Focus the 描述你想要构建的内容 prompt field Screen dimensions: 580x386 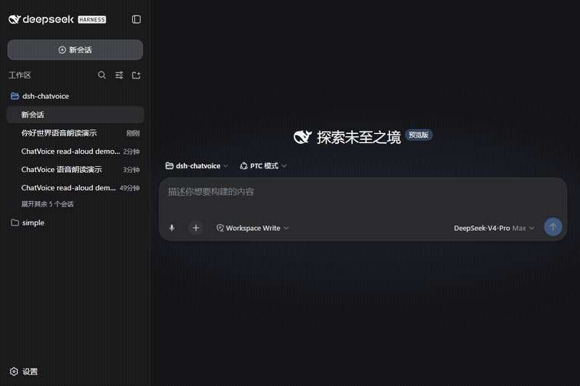click(362, 192)
